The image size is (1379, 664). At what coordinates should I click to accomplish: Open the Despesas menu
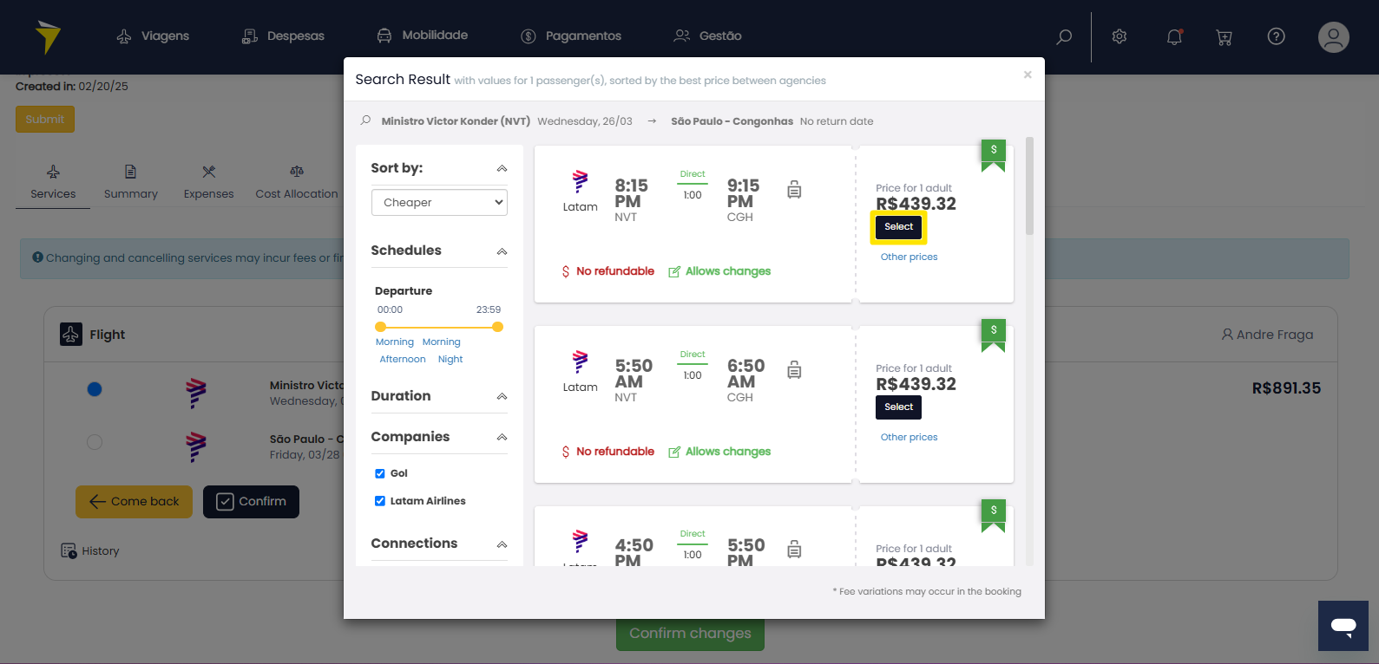point(283,36)
